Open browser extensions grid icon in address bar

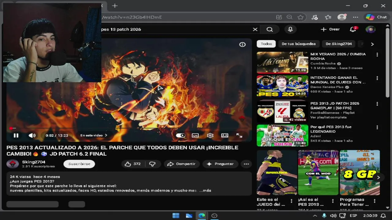coord(279,17)
